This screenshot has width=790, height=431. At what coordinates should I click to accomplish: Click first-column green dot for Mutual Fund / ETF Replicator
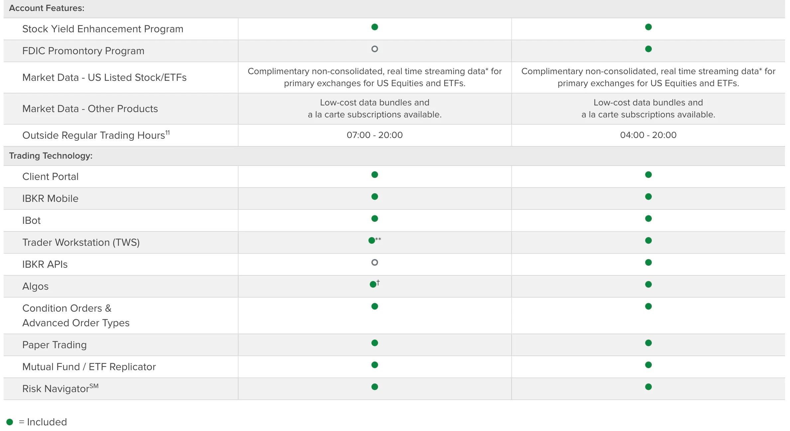(x=374, y=365)
